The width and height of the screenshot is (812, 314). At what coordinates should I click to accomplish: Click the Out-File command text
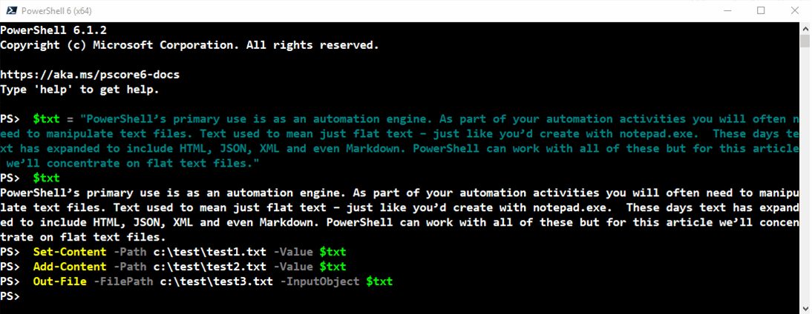pyautogui.click(x=60, y=281)
